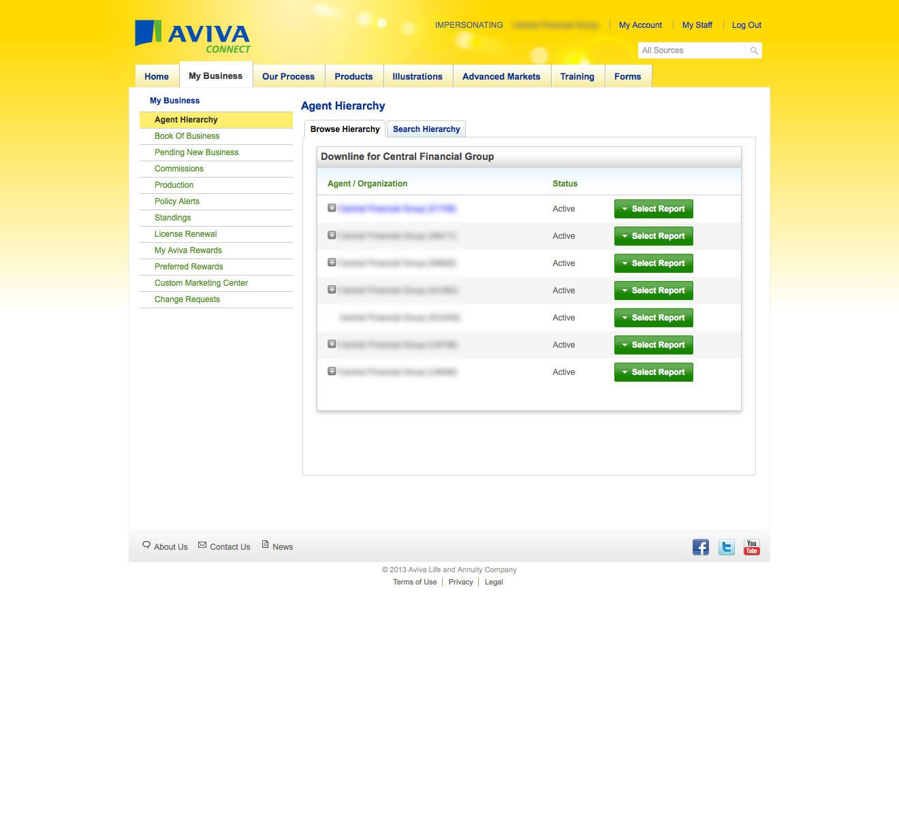Open the Terms of Use link
This screenshot has height=824, width=899.
(x=415, y=582)
